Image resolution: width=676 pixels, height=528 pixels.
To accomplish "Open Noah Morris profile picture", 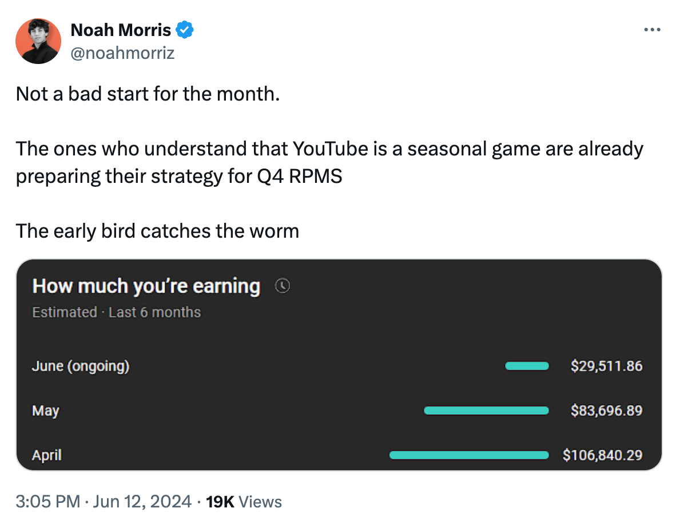I will (x=38, y=41).
